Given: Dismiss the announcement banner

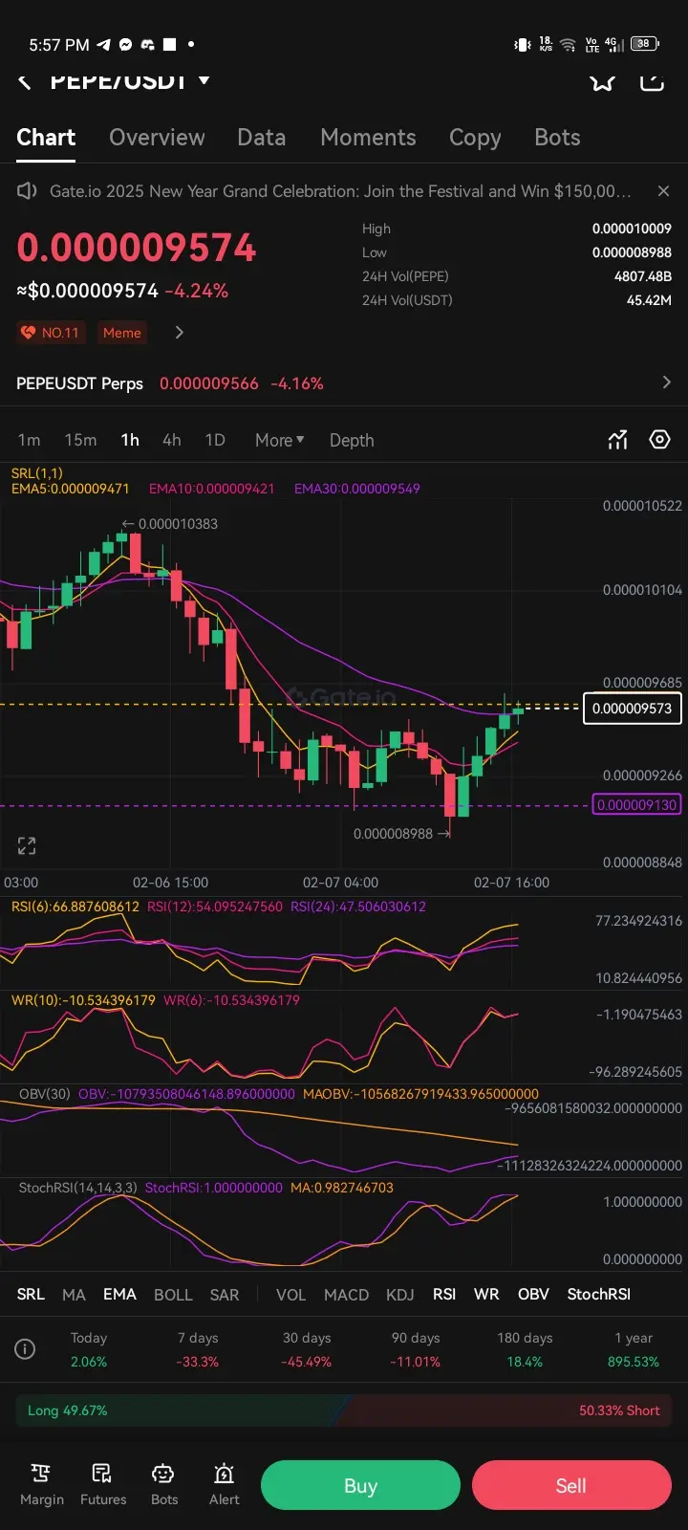Looking at the screenshot, I should point(663,191).
